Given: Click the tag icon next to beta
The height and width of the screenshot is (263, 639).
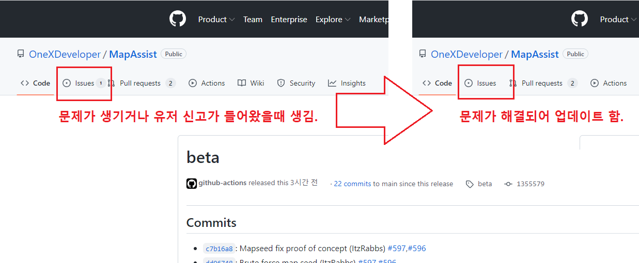Looking at the screenshot, I should pyautogui.click(x=470, y=184).
